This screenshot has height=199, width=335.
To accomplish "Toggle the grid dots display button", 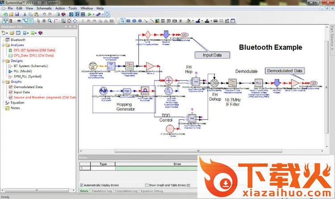I will point(30,21).
